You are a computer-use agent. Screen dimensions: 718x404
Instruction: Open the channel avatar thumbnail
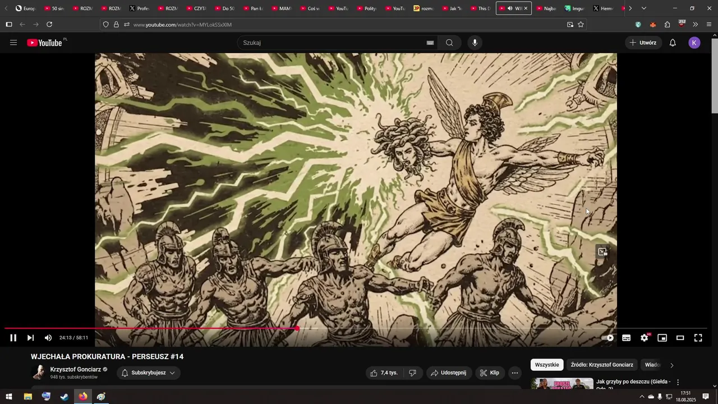[39, 373]
